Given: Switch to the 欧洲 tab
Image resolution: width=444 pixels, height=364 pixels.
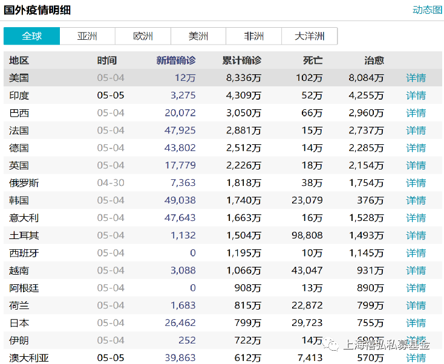Looking at the screenshot, I should (143, 36).
